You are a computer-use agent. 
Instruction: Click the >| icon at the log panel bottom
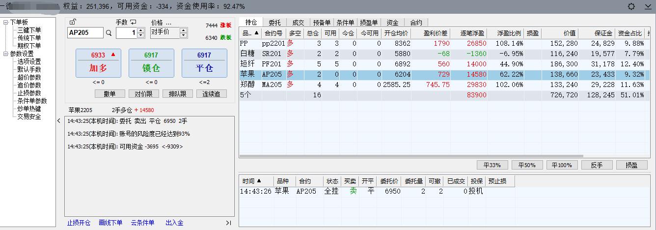[x=228, y=223]
